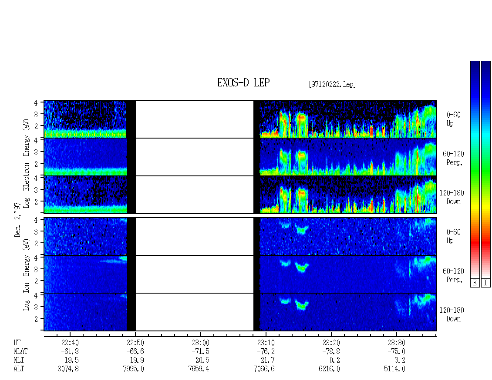Click the [97120222.lep] file name label
This screenshot has height=380, width=492.
pos(332,84)
